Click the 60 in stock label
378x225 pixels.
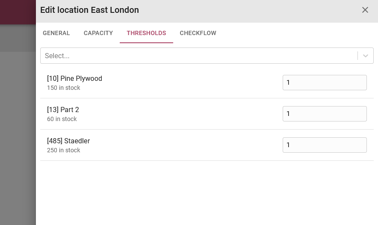(62, 119)
